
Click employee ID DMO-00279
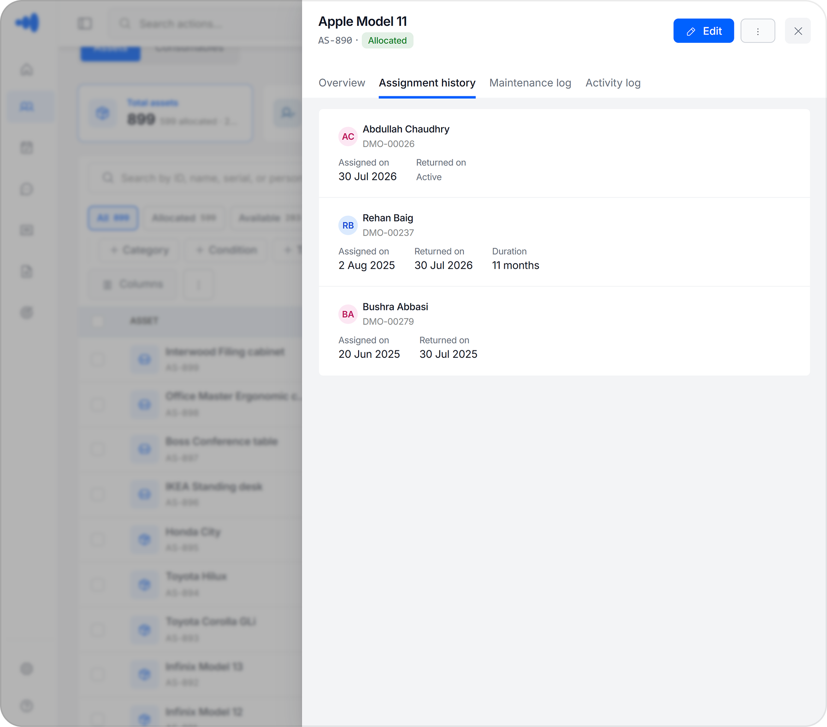click(x=388, y=322)
